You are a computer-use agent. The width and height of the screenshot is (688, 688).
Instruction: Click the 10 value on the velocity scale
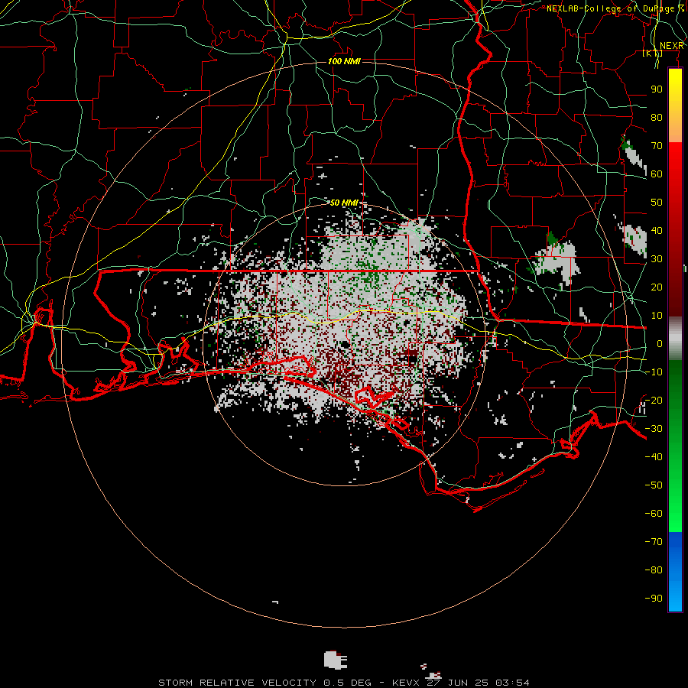(657, 316)
